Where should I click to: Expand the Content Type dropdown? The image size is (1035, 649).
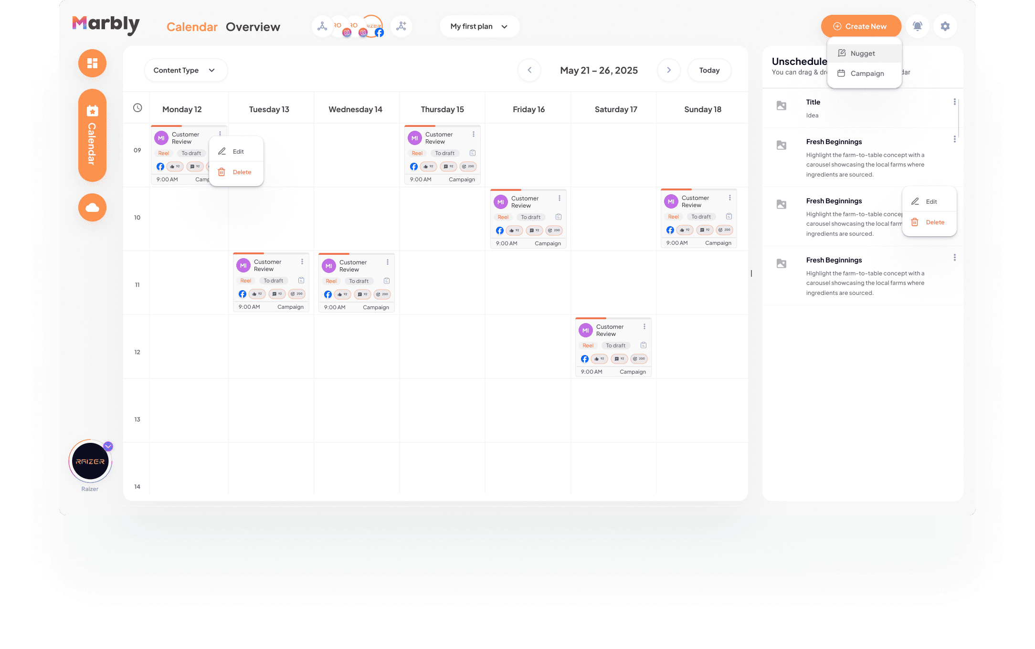[x=185, y=70]
